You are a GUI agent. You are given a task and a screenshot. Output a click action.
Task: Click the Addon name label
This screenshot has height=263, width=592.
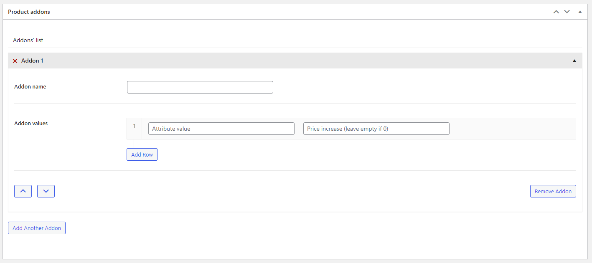(30, 87)
